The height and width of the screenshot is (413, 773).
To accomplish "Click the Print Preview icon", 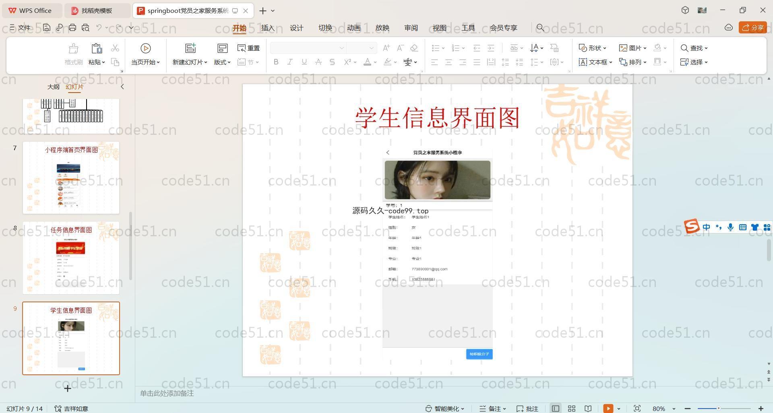I will (x=85, y=28).
